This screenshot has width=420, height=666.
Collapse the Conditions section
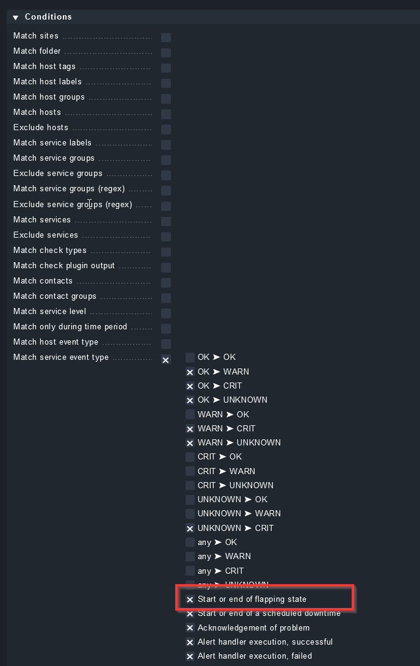point(15,16)
